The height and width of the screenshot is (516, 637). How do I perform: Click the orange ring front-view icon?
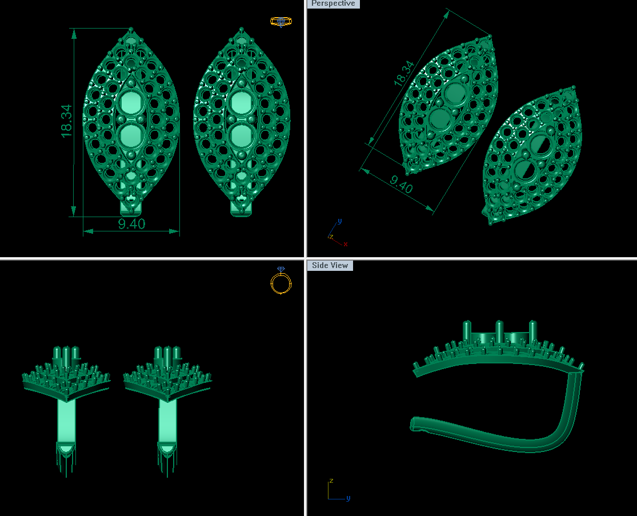click(x=281, y=281)
